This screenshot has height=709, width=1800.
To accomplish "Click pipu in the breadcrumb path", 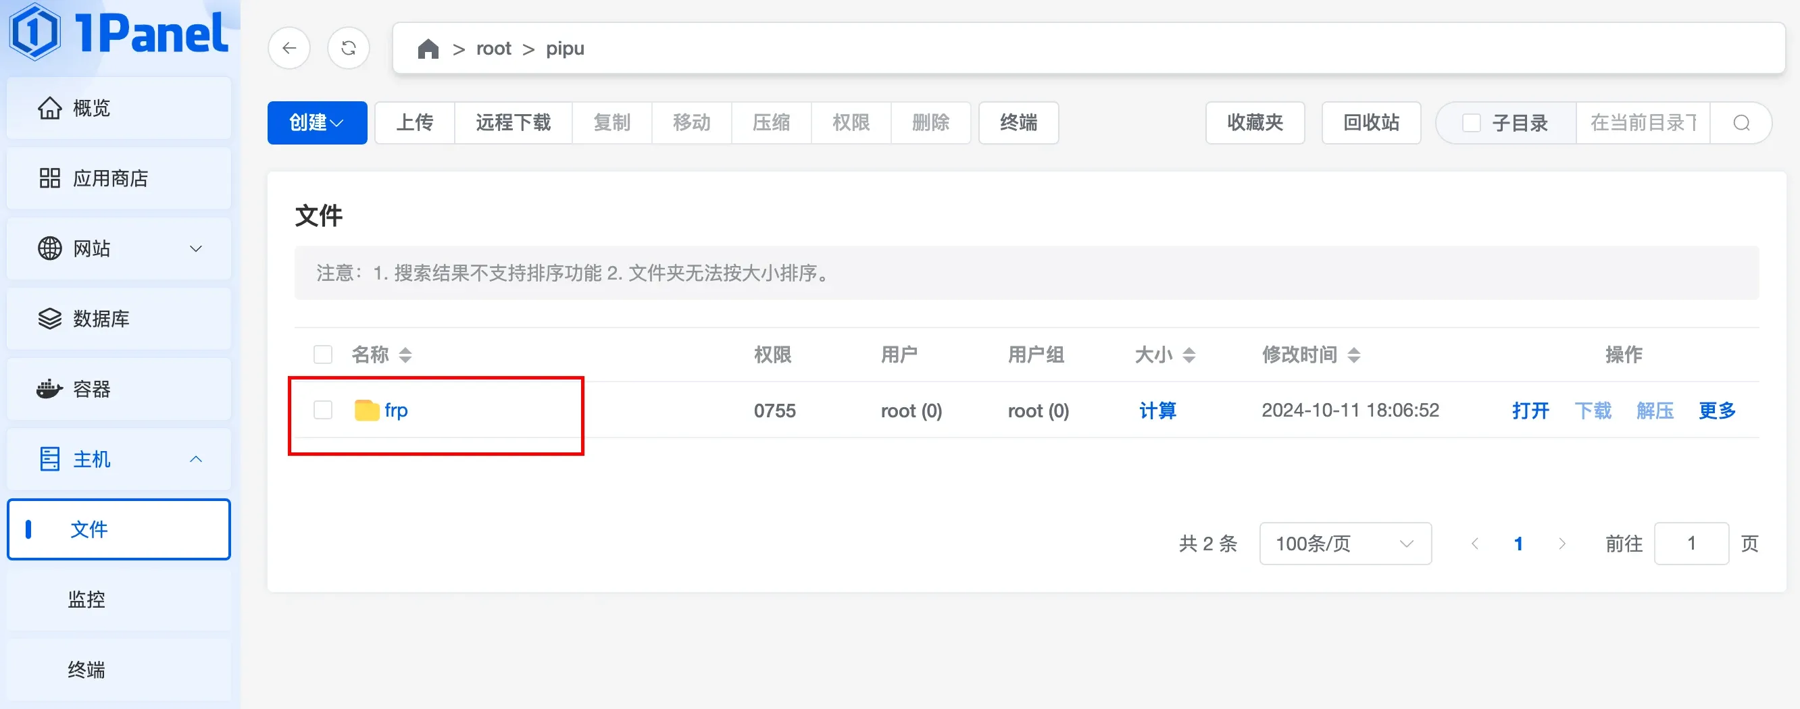I will 566,49.
